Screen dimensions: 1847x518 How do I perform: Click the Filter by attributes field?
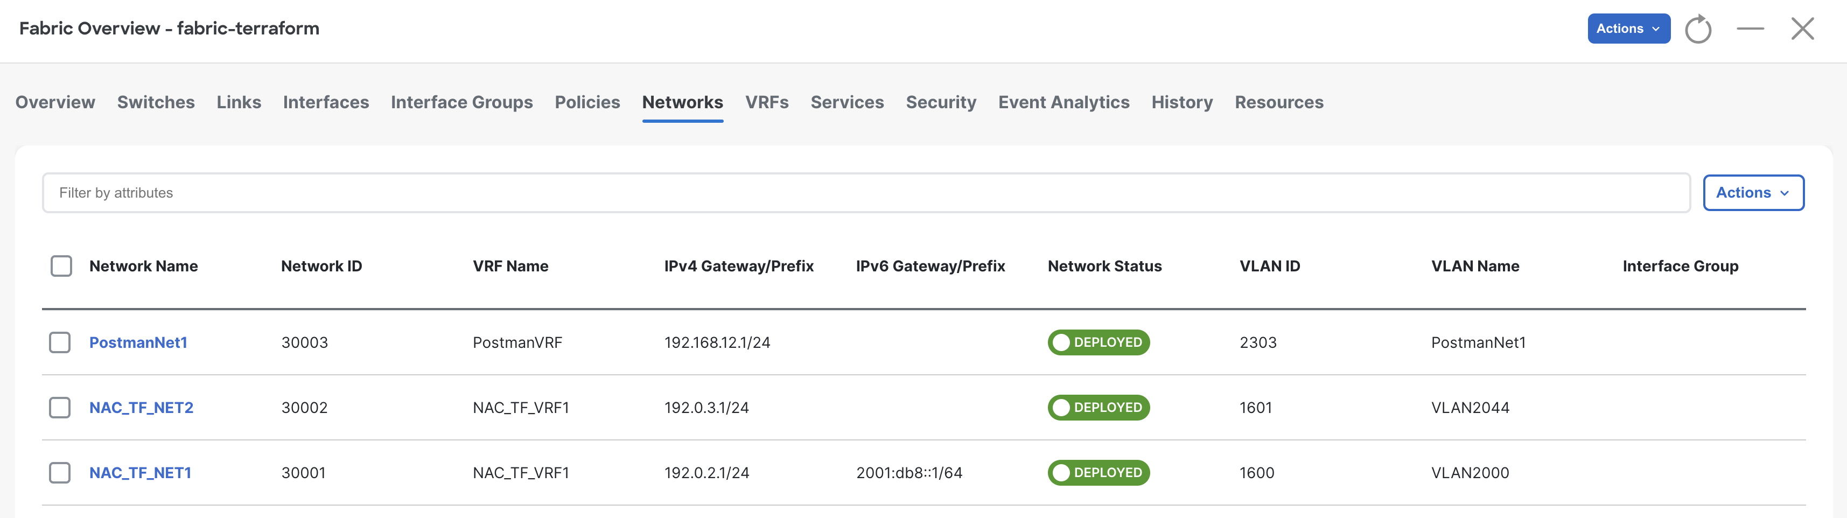[866, 193]
